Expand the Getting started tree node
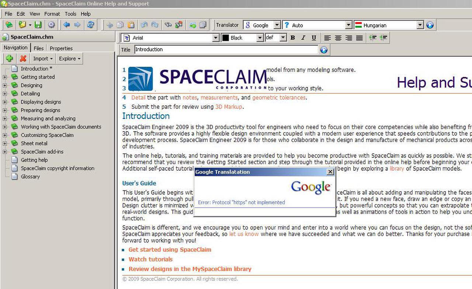Screen dimensions: 472x289 tap(5, 77)
